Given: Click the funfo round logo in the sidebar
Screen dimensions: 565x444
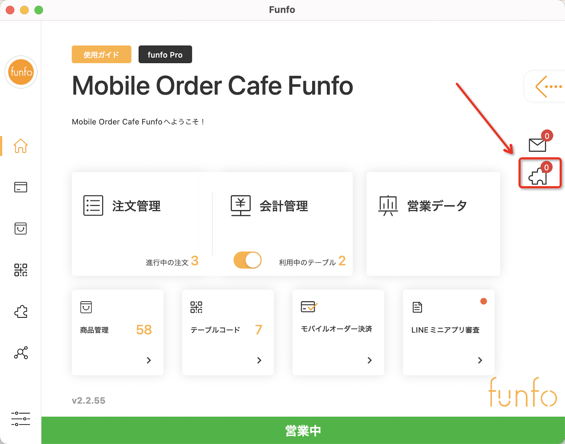Looking at the screenshot, I should [21, 72].
